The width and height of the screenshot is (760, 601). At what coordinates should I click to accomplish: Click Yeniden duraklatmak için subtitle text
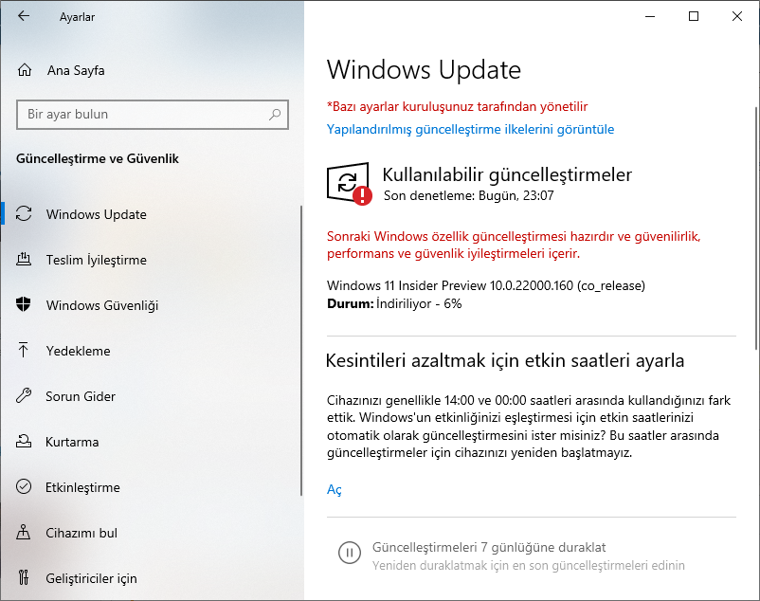pyautogui.click(x=529, y=565)
